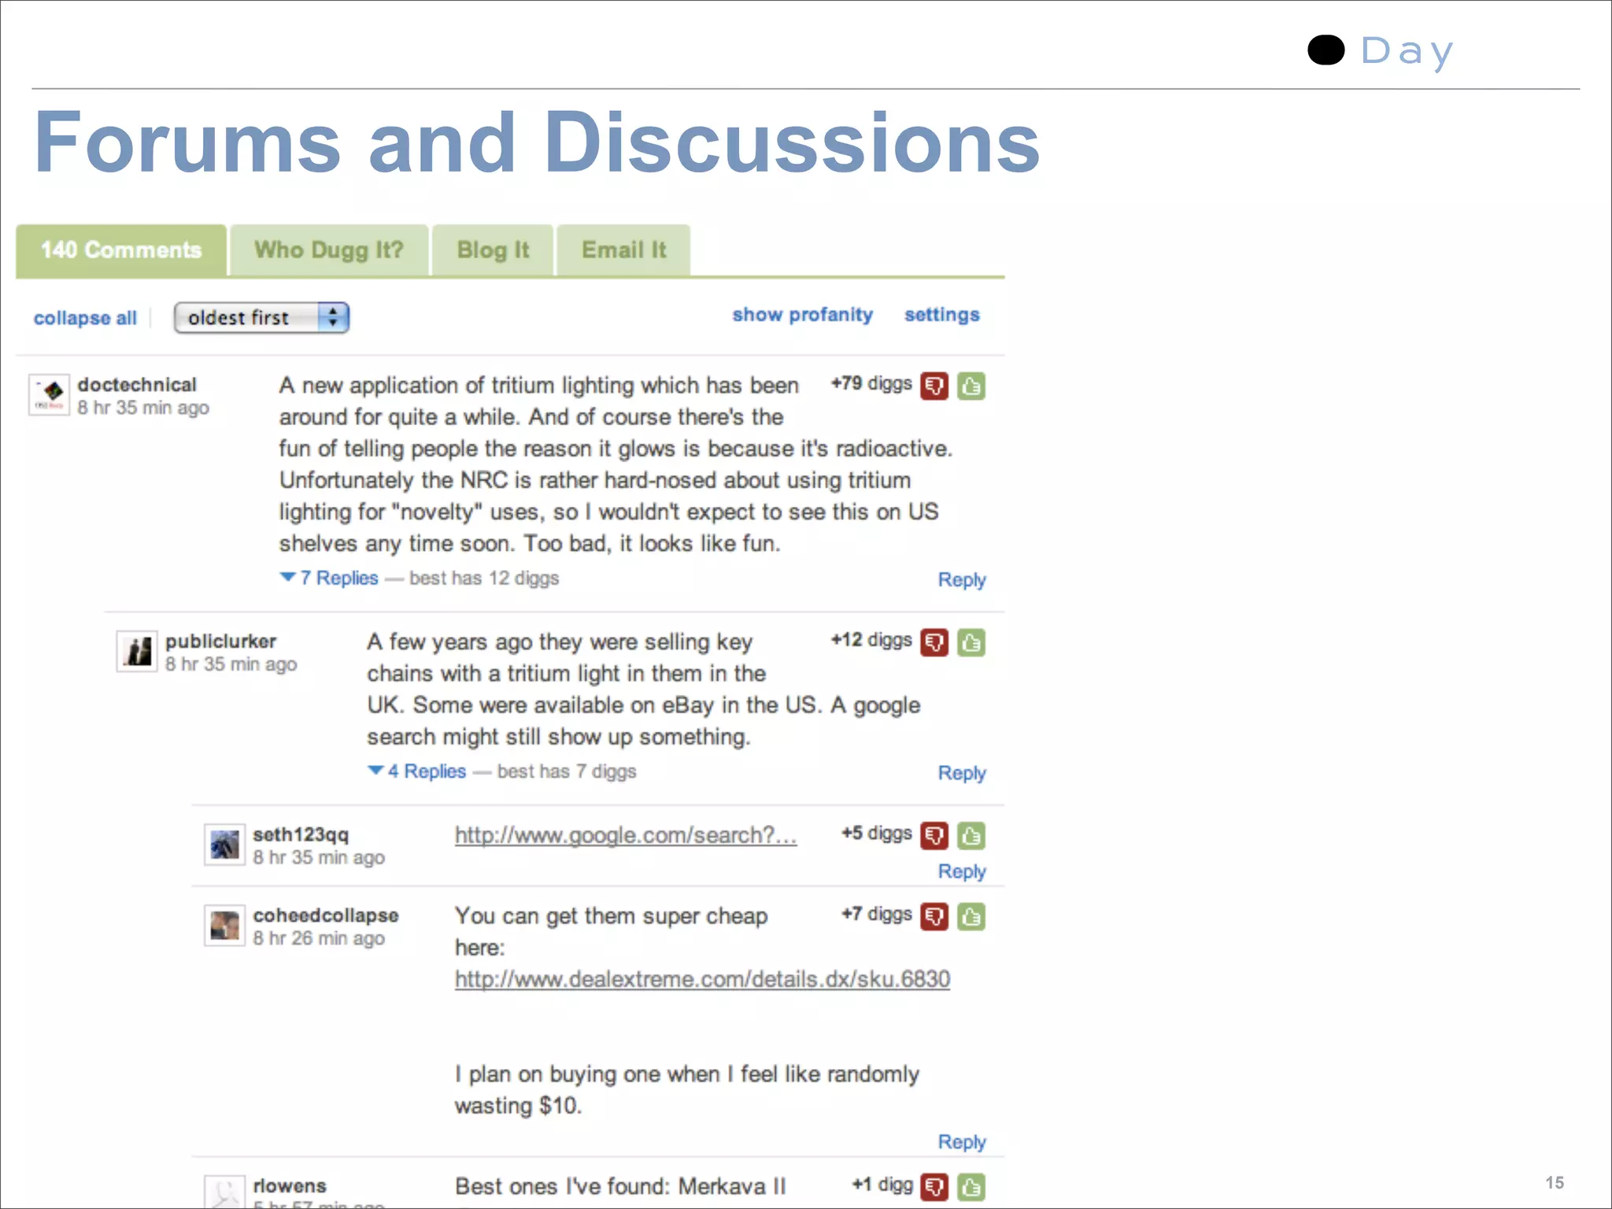
Task: Reply to publiclurker's comment
Action: click(962, 774)
